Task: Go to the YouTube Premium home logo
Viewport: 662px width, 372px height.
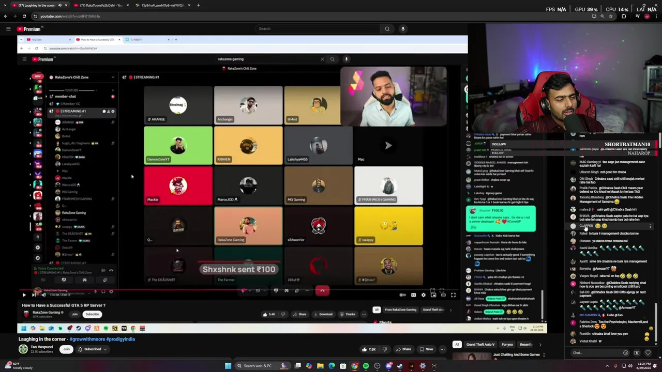Action: click(x=29, y=29)
